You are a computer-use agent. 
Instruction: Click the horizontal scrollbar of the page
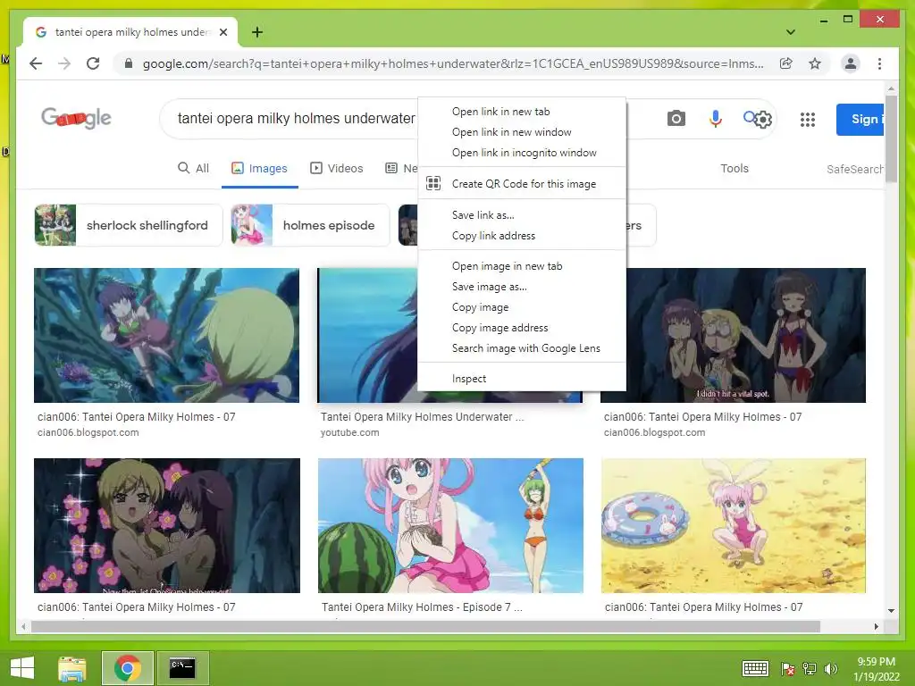coord(425,626)
